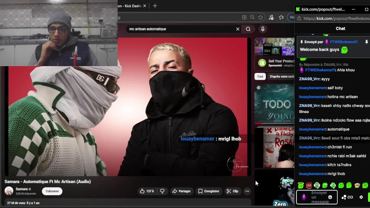Click the 'Envoyer un message' chat input

[317, 197]
